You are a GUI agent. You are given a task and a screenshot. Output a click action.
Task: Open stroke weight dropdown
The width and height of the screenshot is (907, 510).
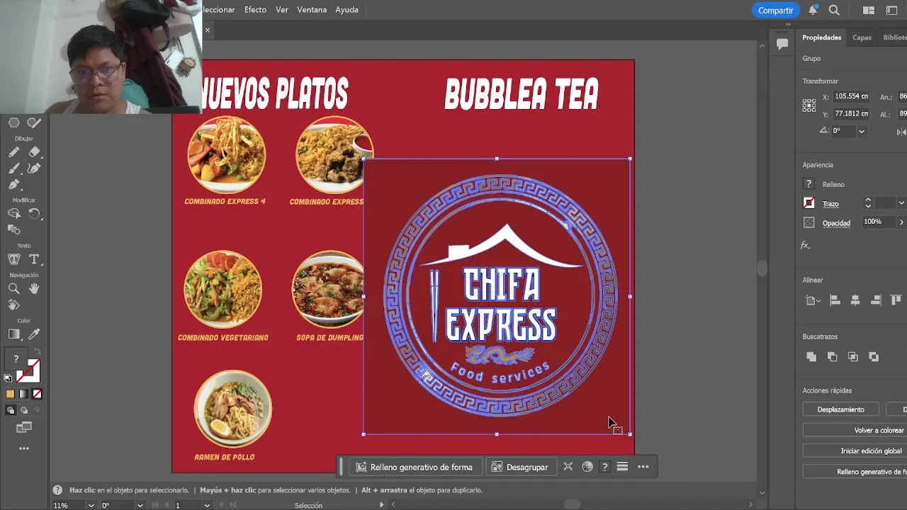(901, 203)
